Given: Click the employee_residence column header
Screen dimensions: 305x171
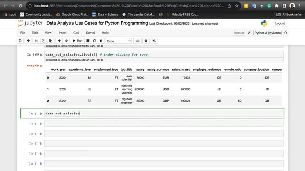Looking at the screenshot, I should click(207, 69).
